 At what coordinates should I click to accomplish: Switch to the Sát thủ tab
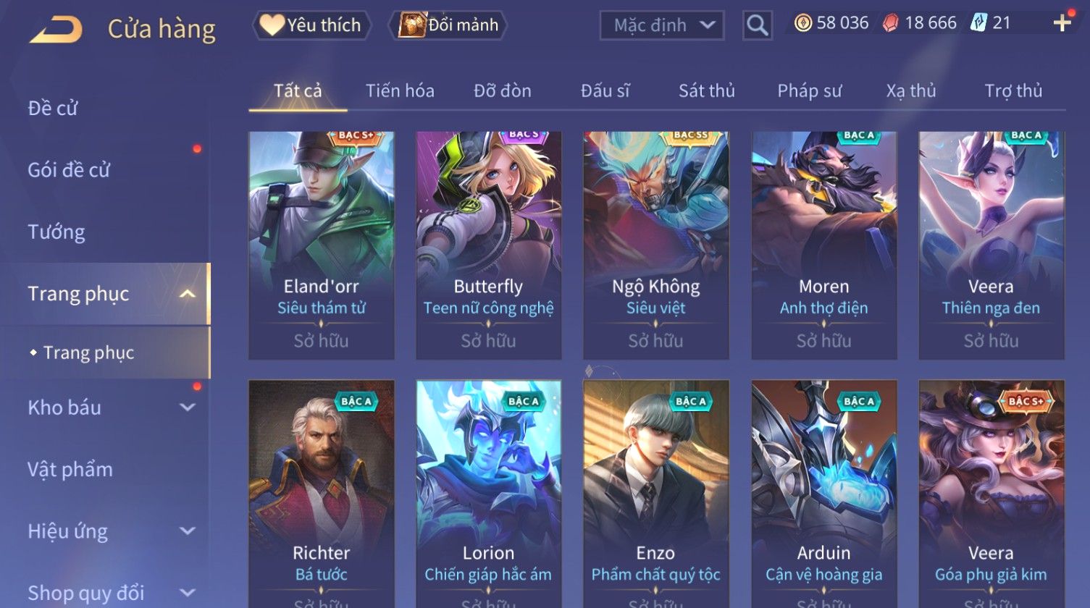706,90
